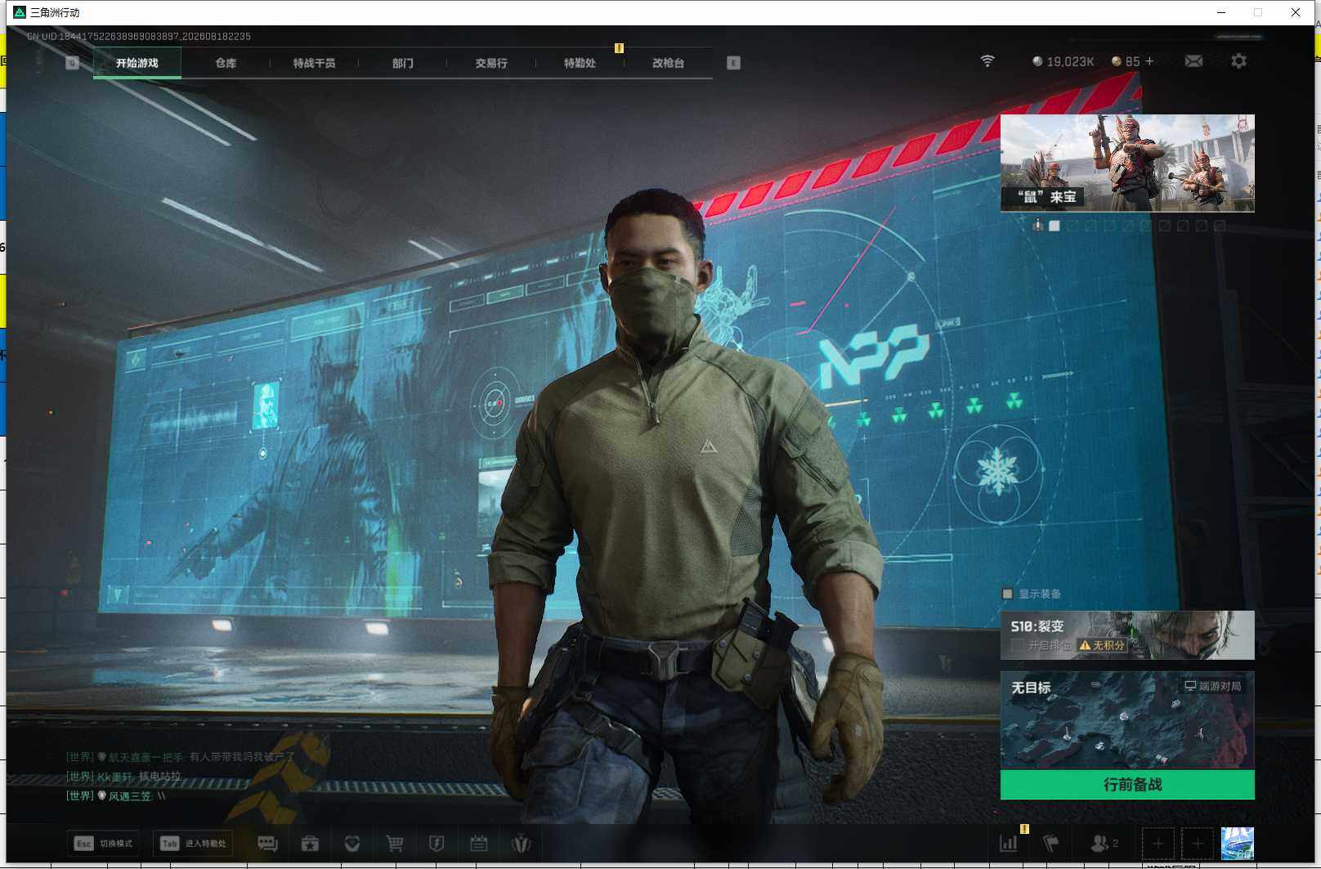Image resolution: width=1321 pixels, height=869 pixels.
Task: Click the 端游对局 match type label
Action: click(x=1213, y=686)
